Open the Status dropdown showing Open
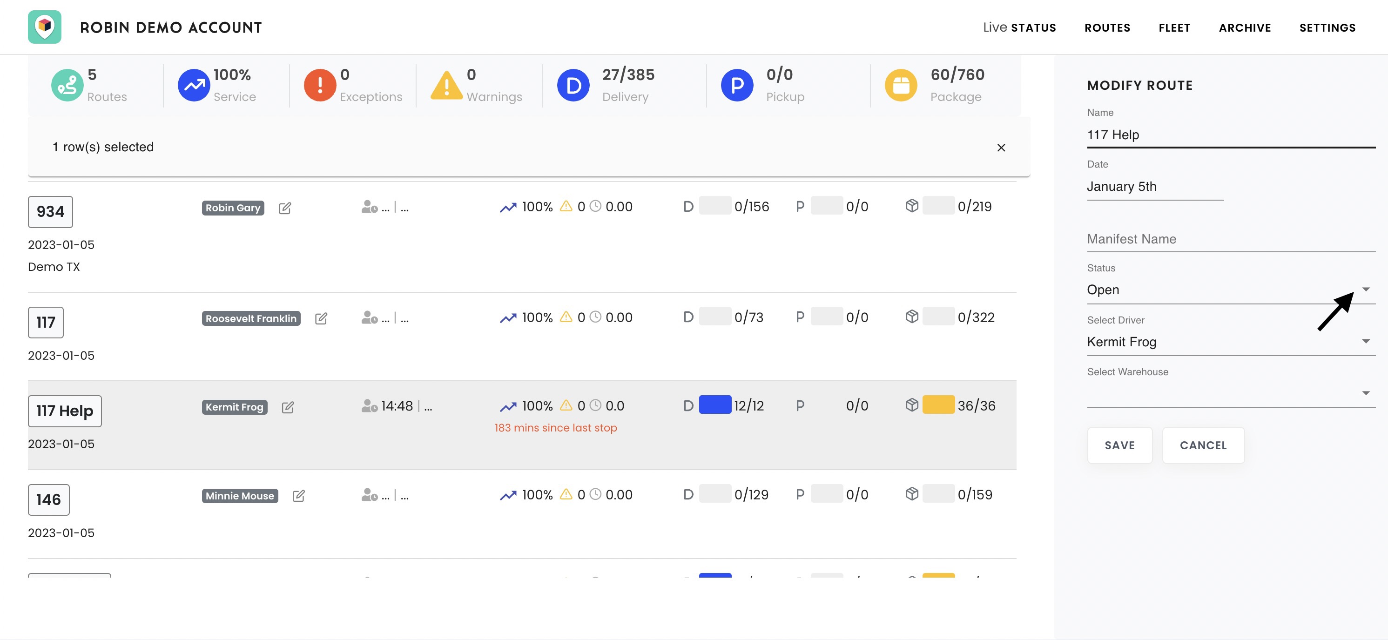The image size is (1388, 640). click(x=1231, y=290)
